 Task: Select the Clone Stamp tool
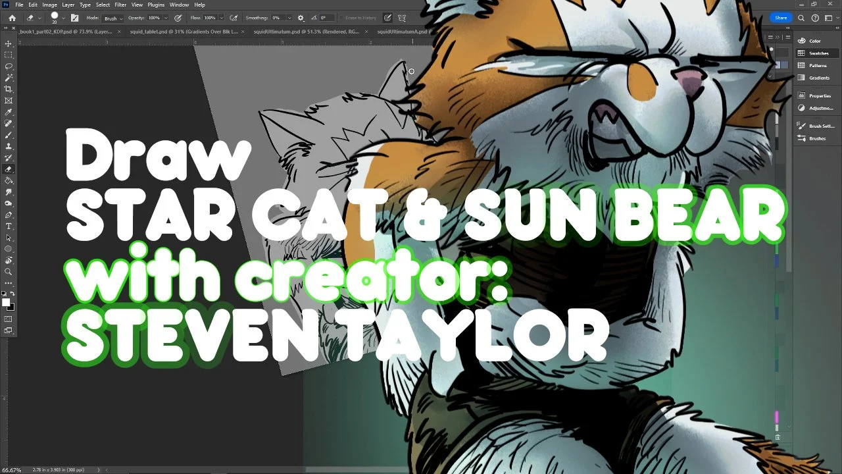point(9,146)
